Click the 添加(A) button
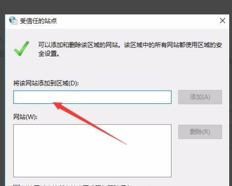The height and width of the screenshot is (186, 232). click(x=200, y=97)
